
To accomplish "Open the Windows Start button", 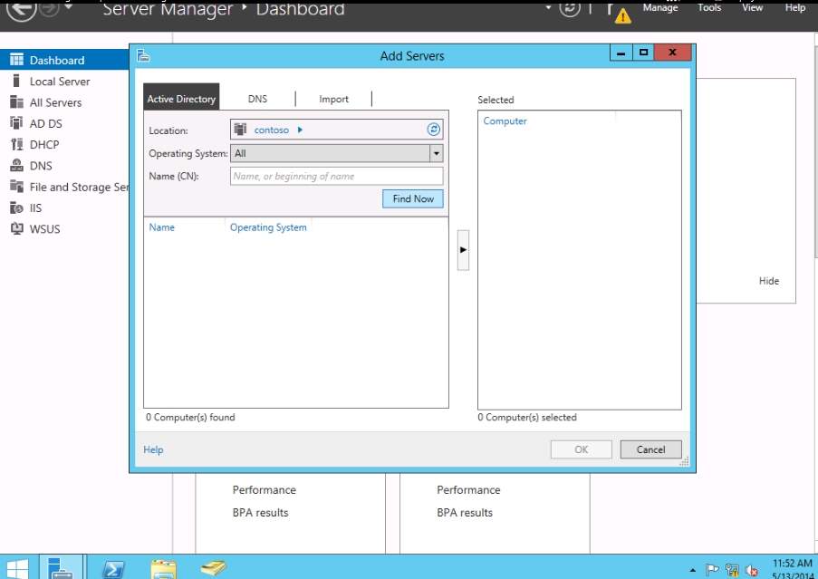I will 16,568.
